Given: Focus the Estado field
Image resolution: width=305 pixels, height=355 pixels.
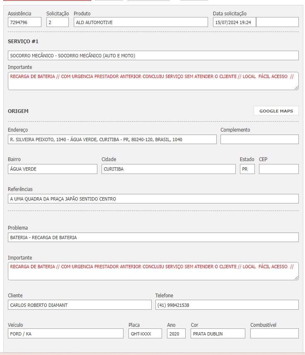Looking at the screenshot, I should point(247,169).
